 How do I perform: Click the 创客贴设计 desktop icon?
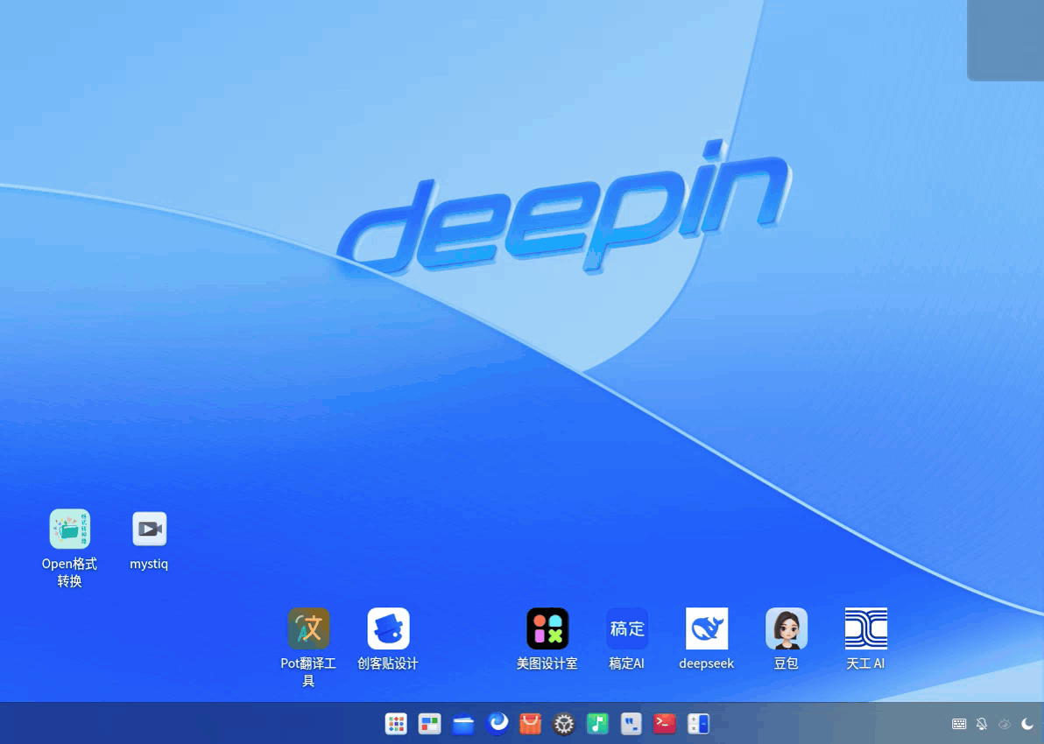coord(388,628)
